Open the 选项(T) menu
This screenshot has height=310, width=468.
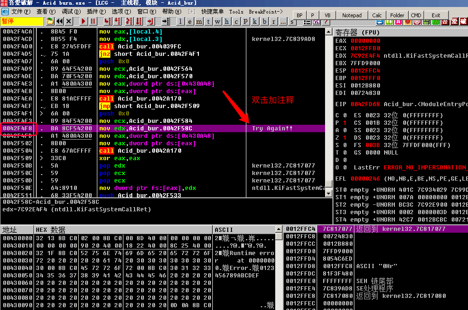(x=121, y=12)
